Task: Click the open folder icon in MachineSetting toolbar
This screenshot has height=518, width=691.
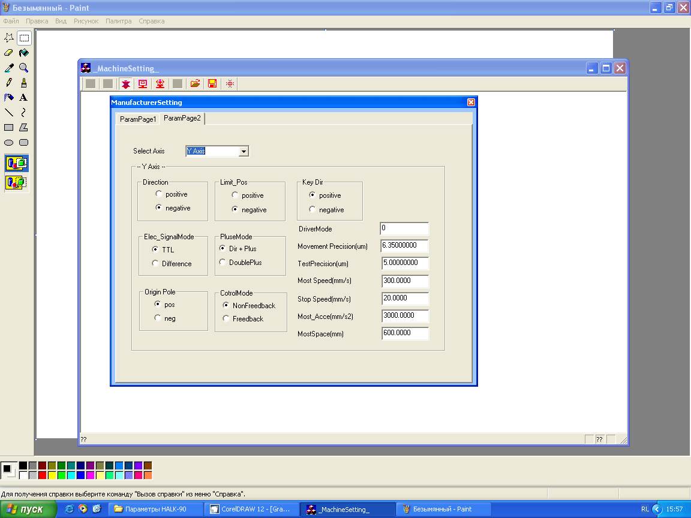Action: point(195,84)
